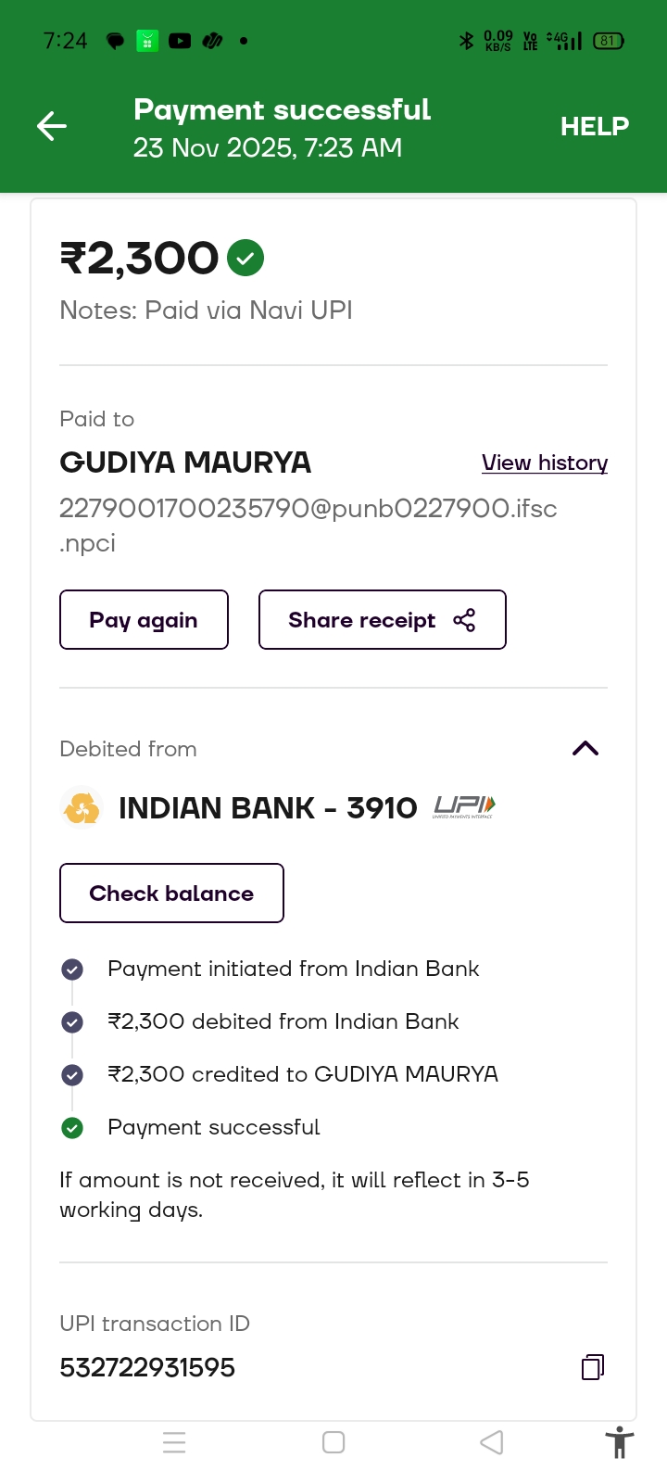Viewport: 667px width, 1483px height.
Task: Open HELP in the header
Action: point(595,126)
